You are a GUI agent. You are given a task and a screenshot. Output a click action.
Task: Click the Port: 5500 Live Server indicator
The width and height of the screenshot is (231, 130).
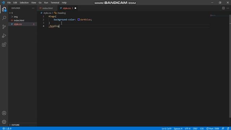pos(213,129)
